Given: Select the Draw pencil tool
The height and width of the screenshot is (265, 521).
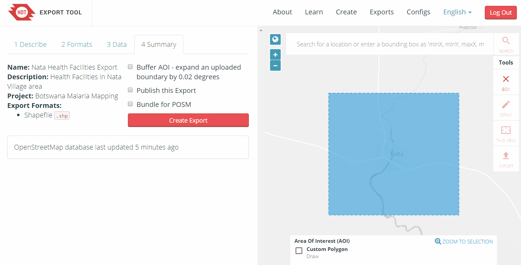Looking at the screenshot, I should 506,105.
